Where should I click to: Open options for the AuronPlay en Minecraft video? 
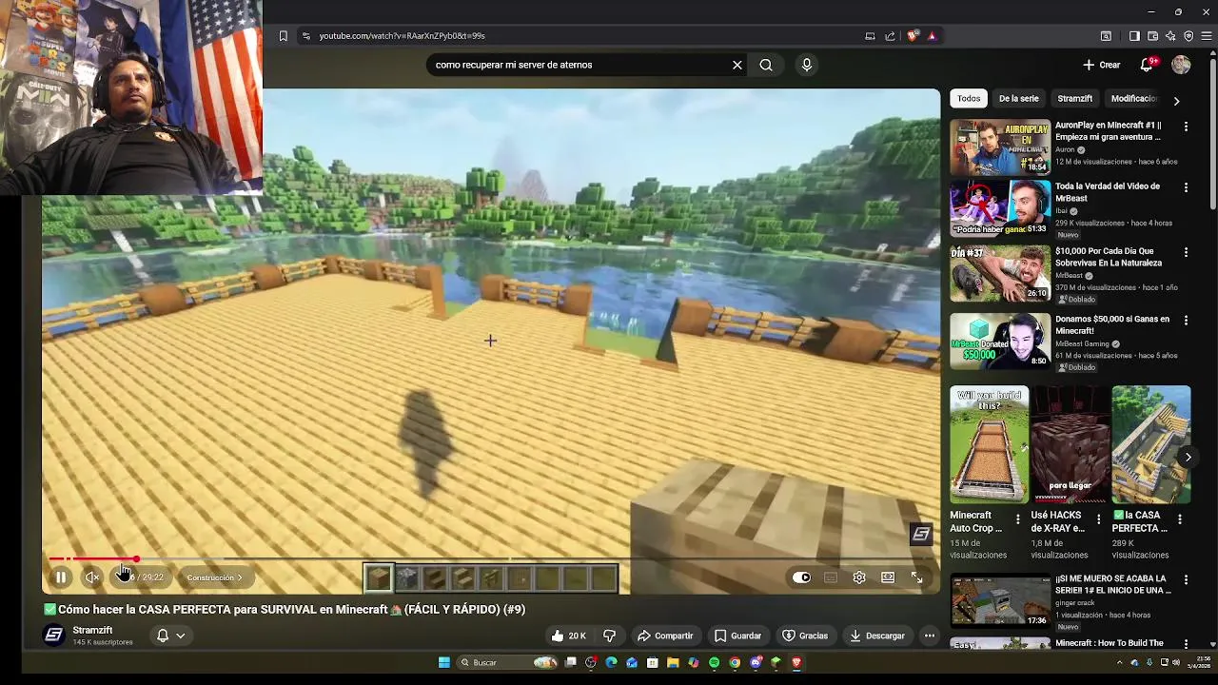click(x=1186, y=127)
